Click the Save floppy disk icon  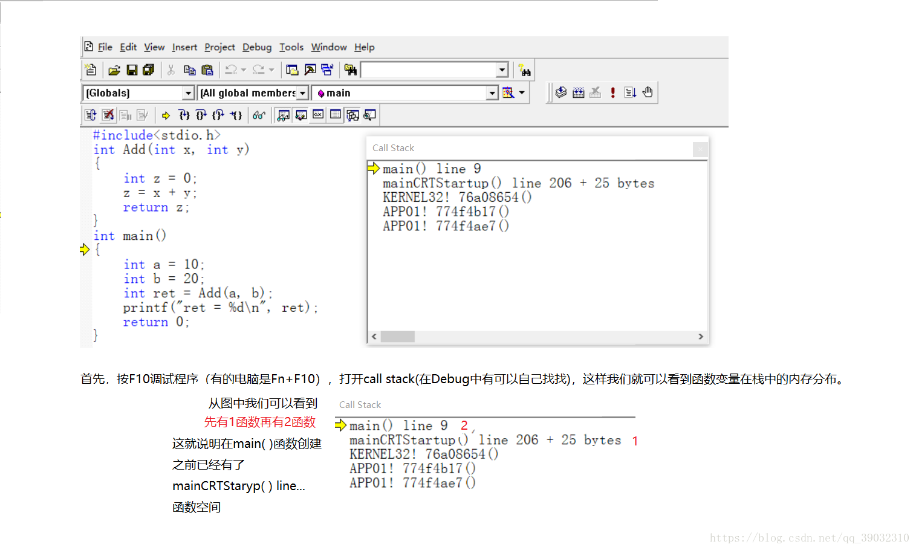[x=131, y=70]
